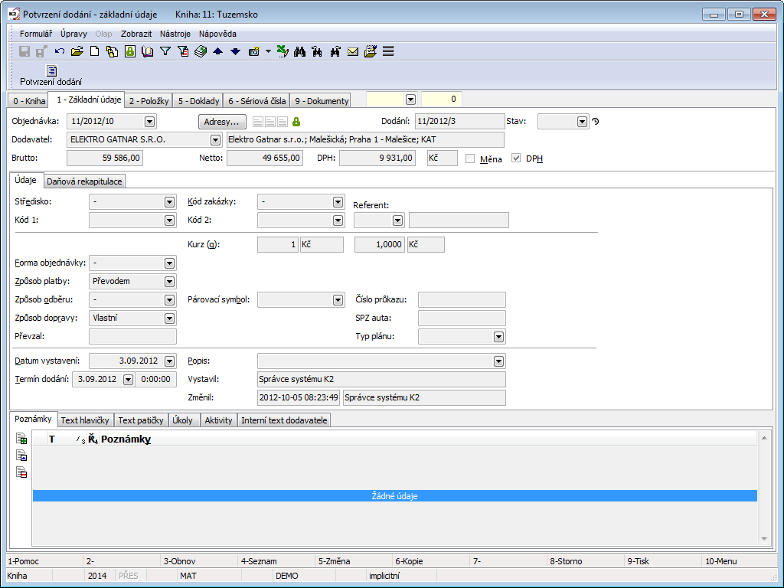
Task: Click into the SPZ auta field
Action: coord(462,318)
